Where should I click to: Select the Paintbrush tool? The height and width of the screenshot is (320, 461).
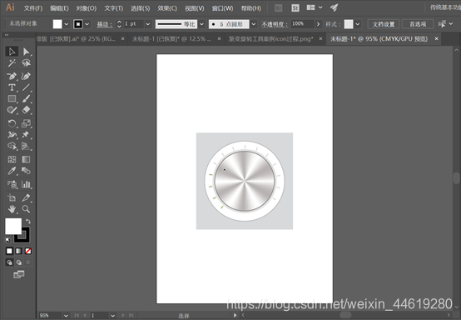[x=26, y=98]
